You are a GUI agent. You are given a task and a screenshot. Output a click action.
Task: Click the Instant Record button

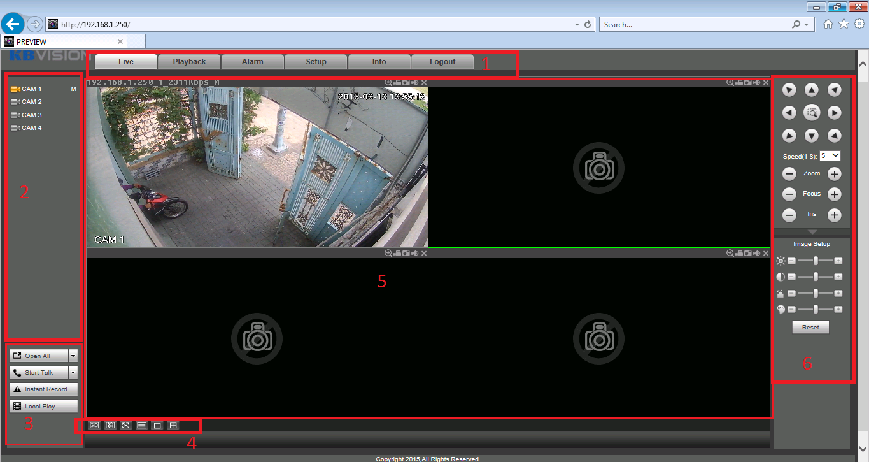[x=44, y=389]
